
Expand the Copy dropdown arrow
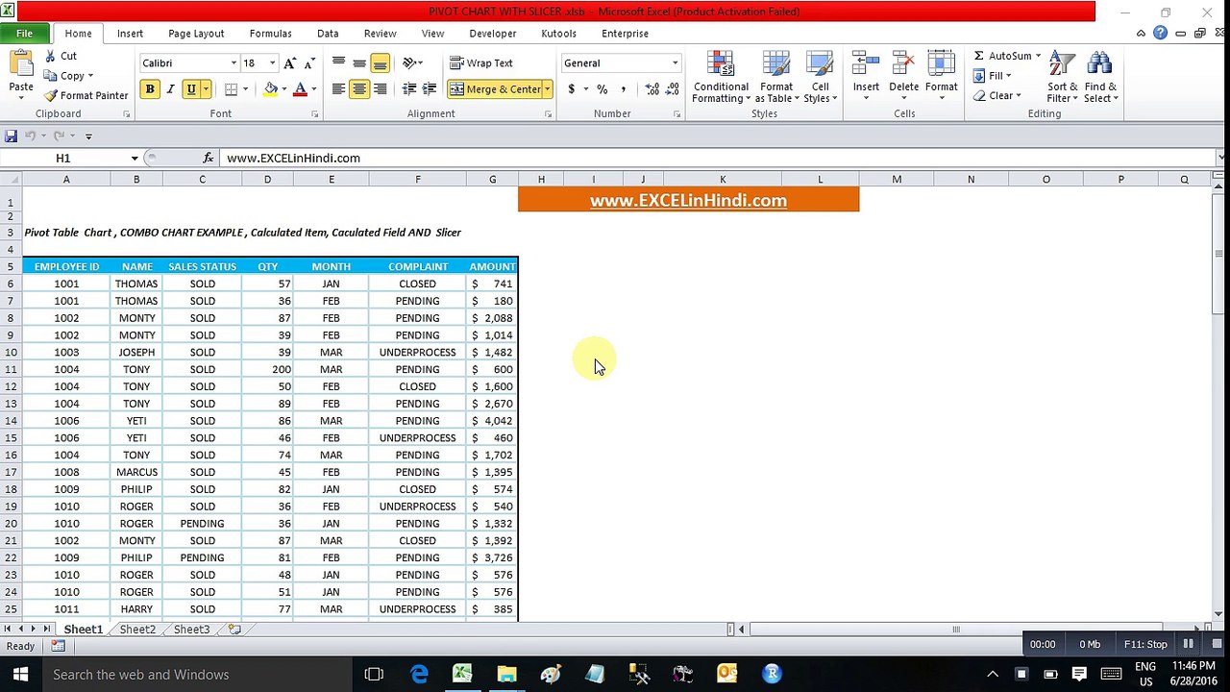90,76
